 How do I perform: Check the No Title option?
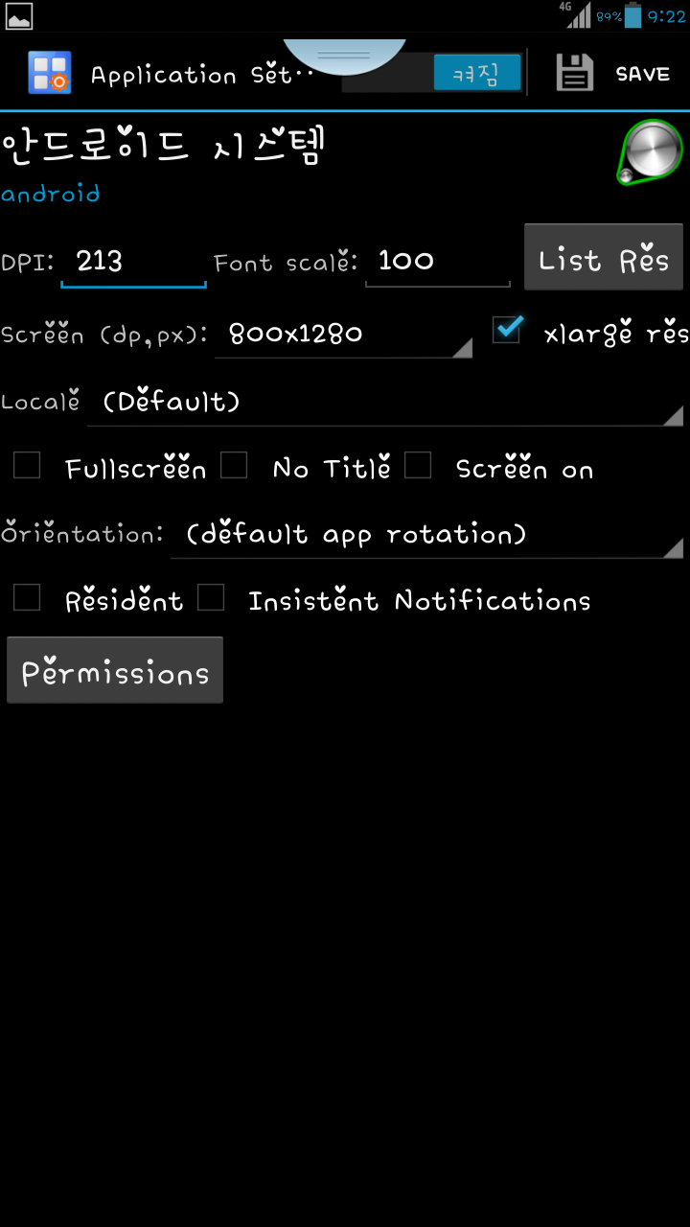point(234,466)
